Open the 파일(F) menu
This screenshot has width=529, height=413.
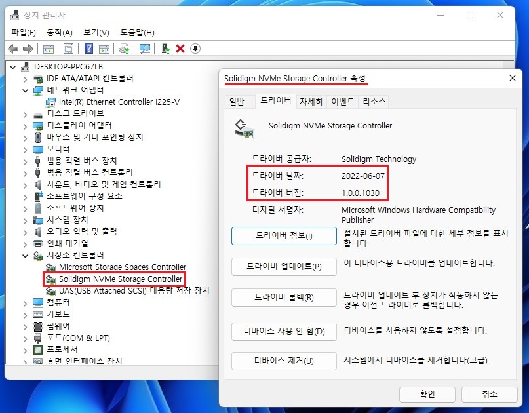(x=24, y=32)
